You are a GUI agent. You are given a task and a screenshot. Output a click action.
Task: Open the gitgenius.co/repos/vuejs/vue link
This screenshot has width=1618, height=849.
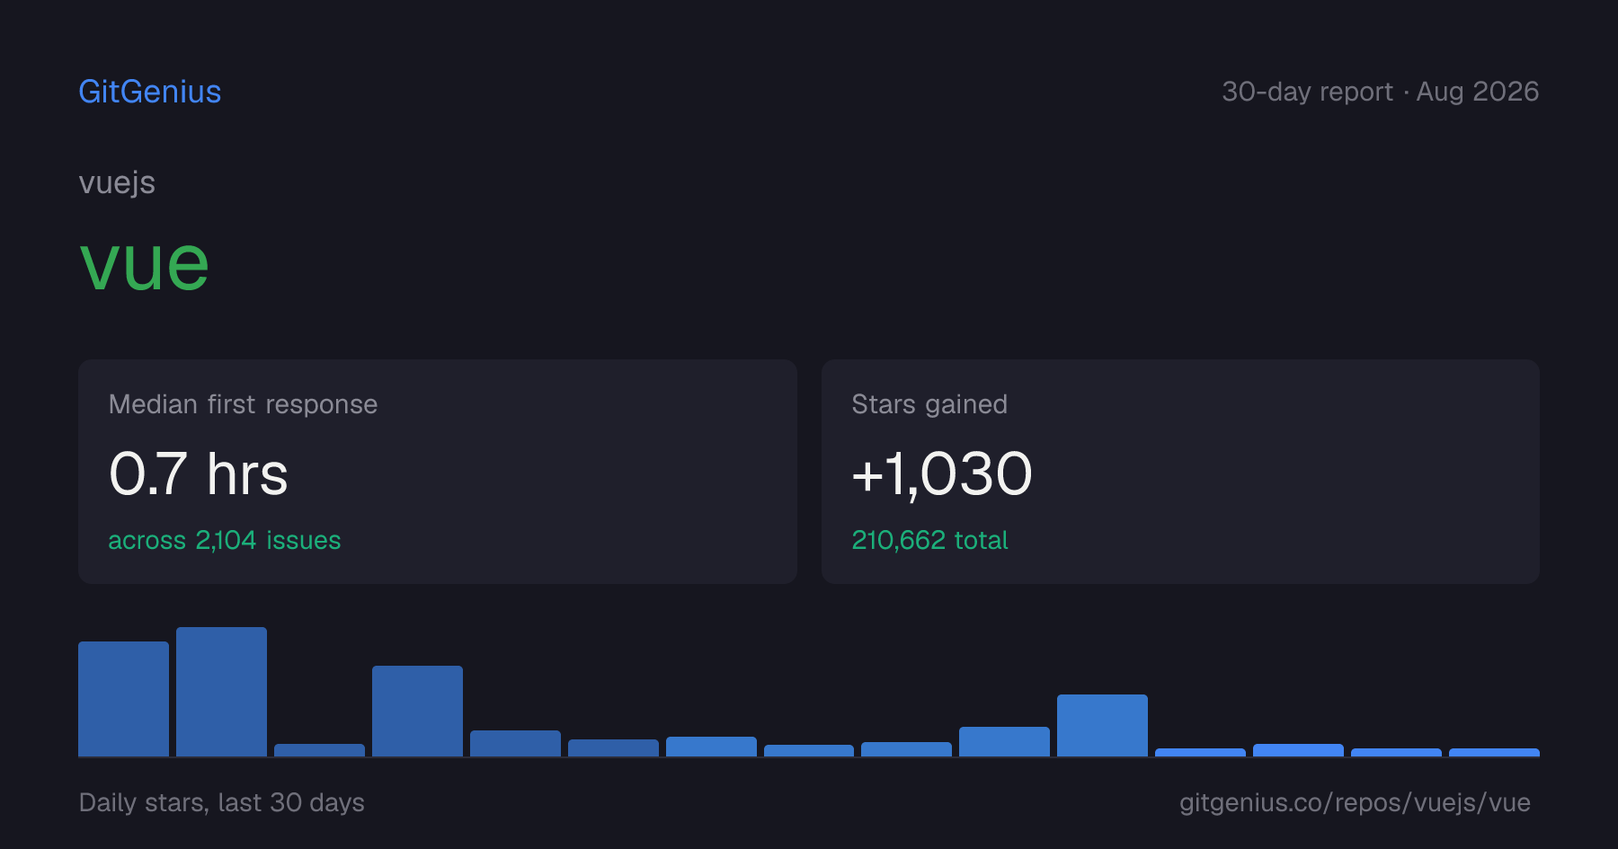1355,802
